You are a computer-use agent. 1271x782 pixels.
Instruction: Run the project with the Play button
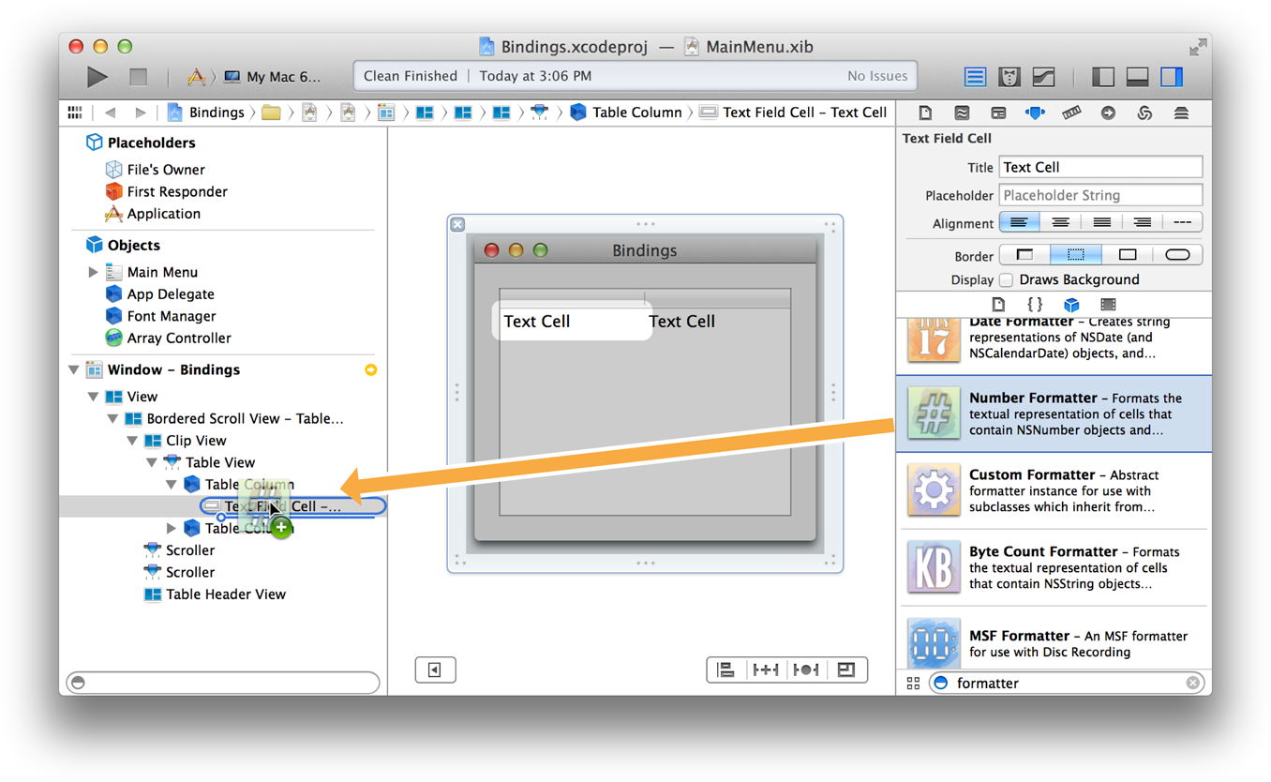pyautogui.click(x=97, y=77)
